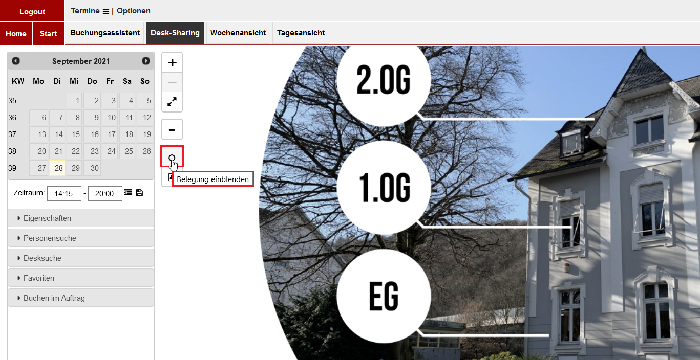This screenshot has height=360, width=700.
Task: Switch to Wochenansicht
Action: coord(238,33)
